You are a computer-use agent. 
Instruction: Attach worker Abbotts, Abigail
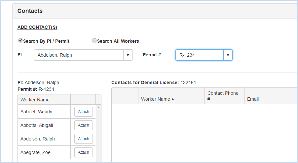[84, 125]
